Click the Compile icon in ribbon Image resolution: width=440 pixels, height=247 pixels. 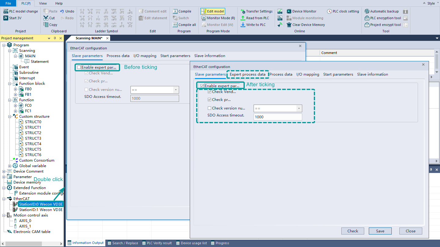click(x=175, y=11)
